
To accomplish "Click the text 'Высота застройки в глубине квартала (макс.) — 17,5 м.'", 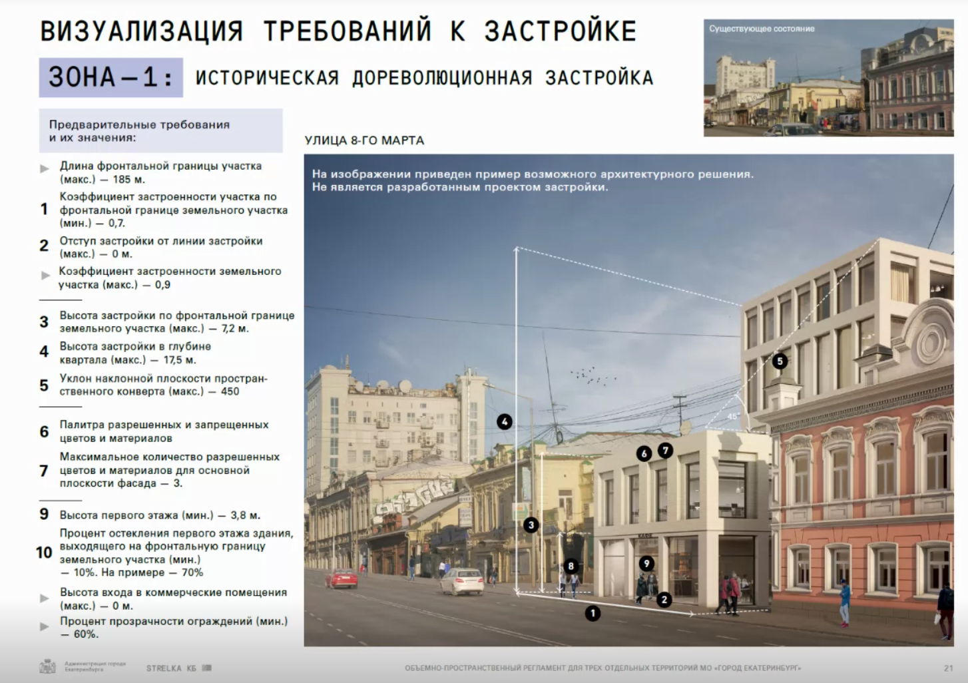I will click(x=135, y=353).
